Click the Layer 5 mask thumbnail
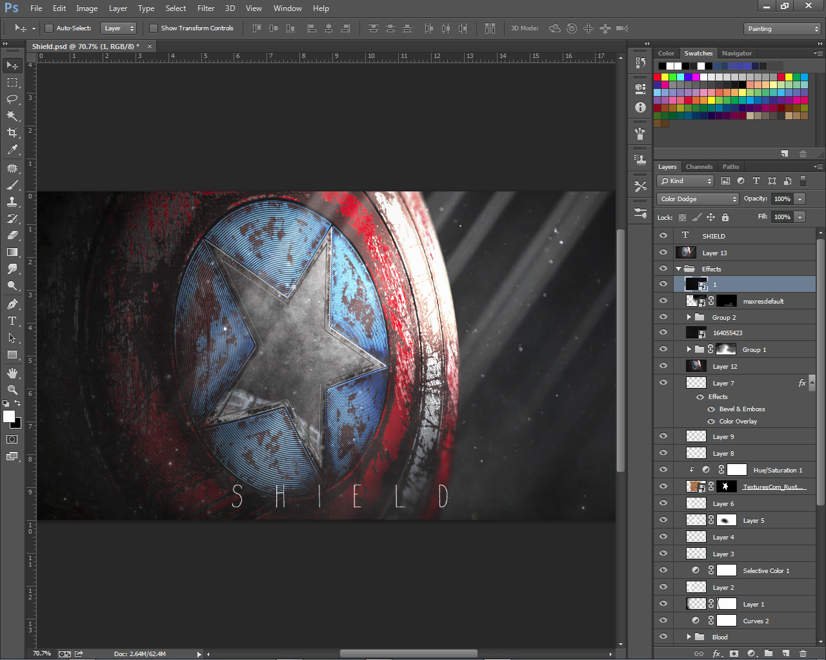826x660 pixels. tap(727, 520)
